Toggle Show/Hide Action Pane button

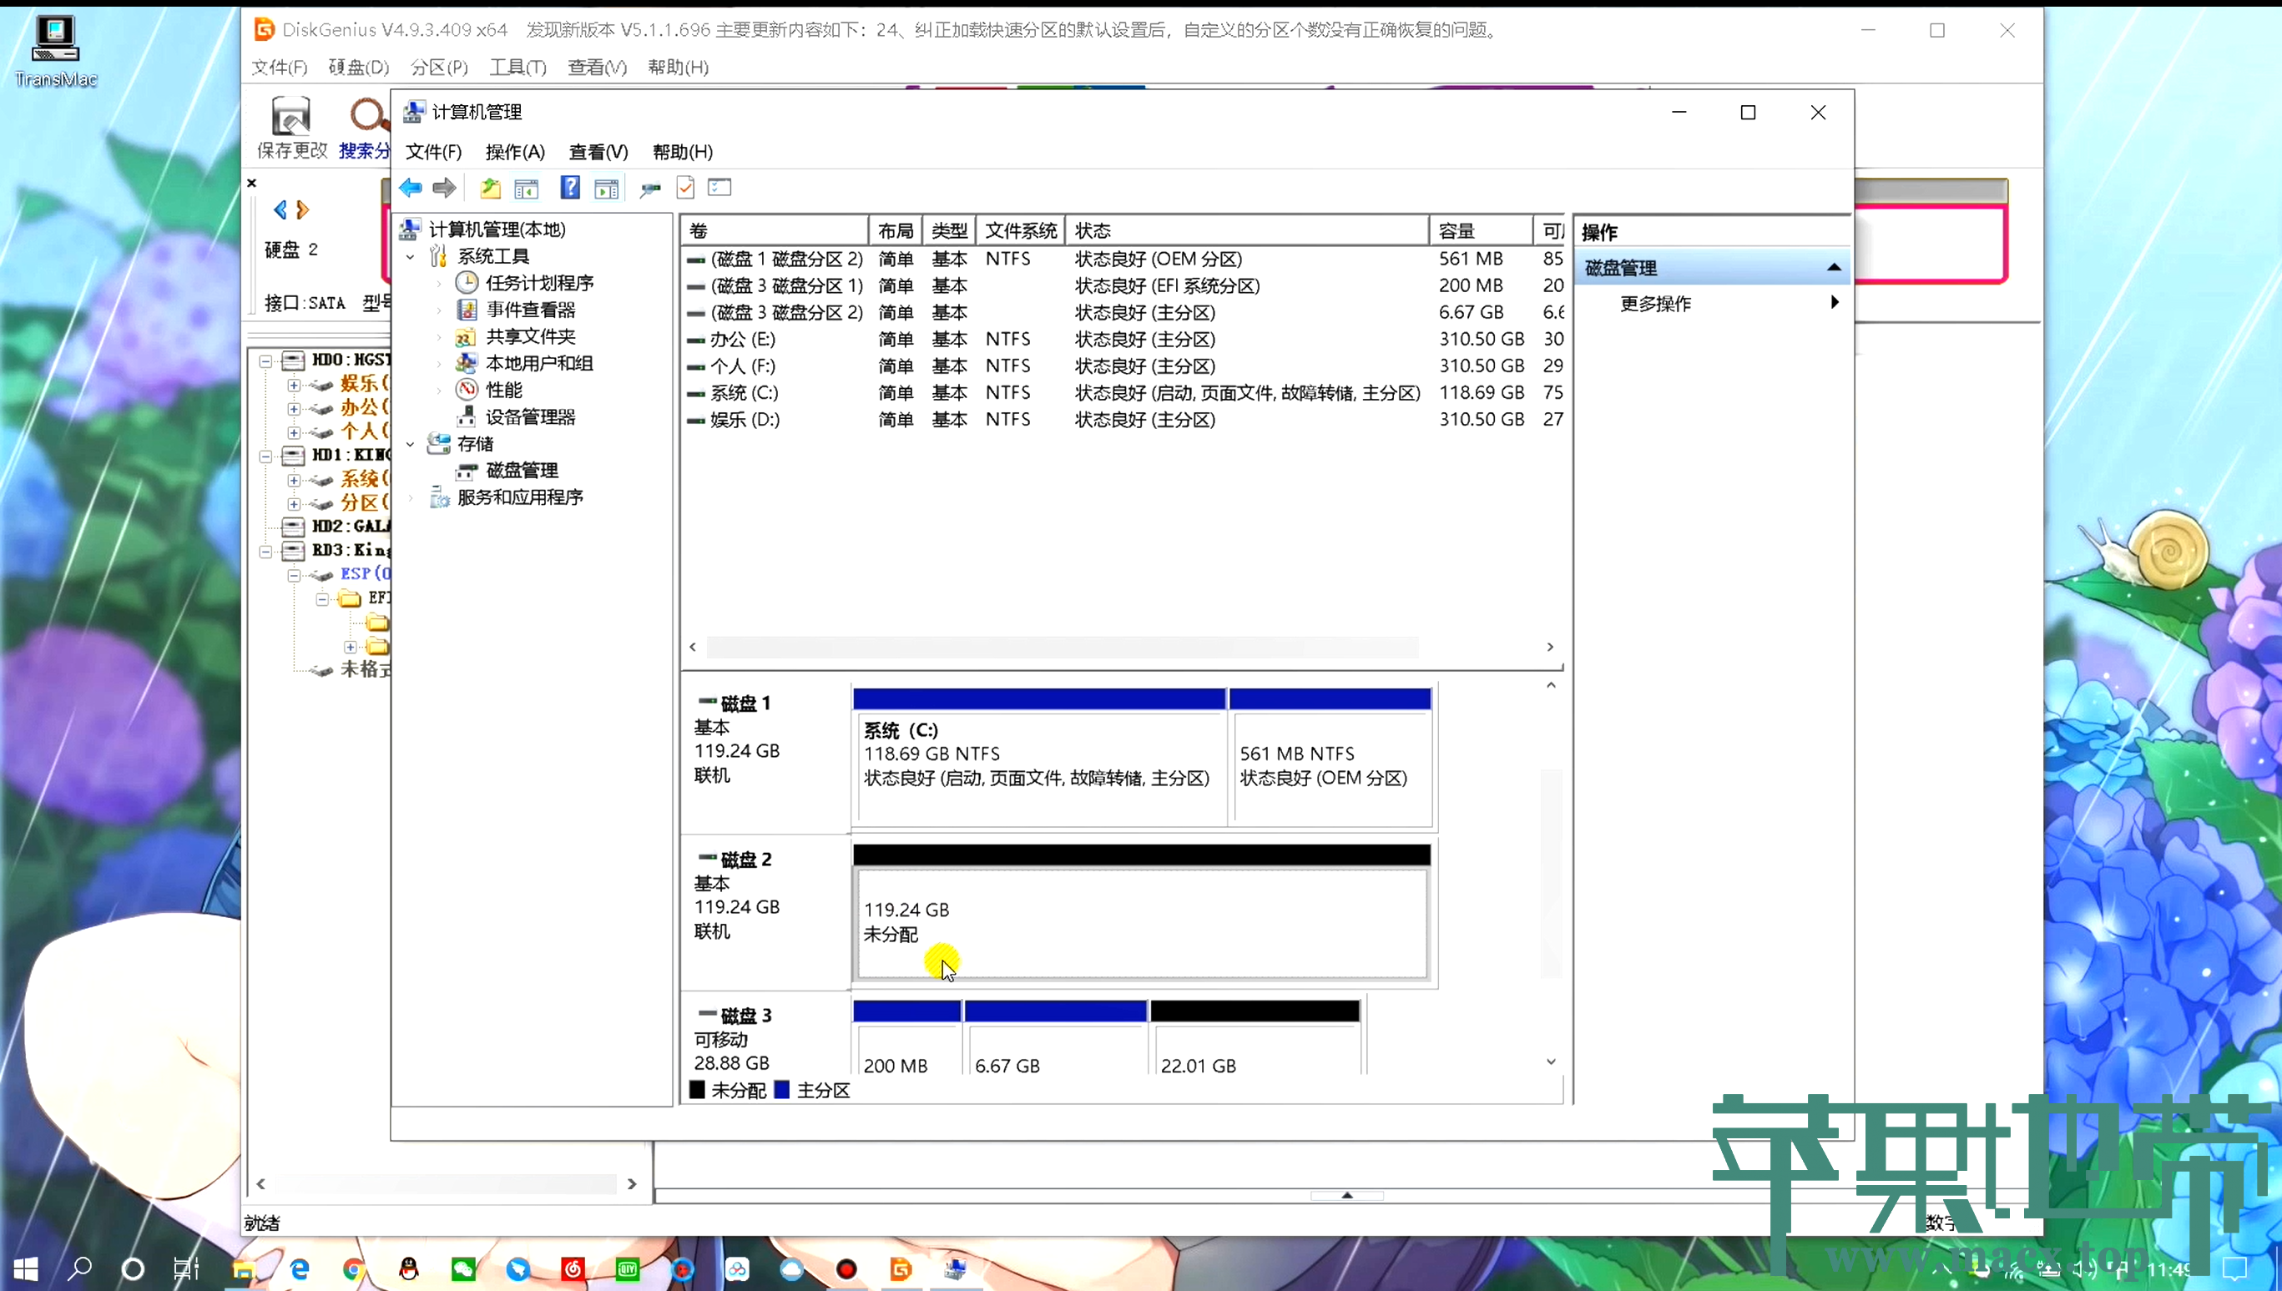pyautogui.click(x=607, y=188)
